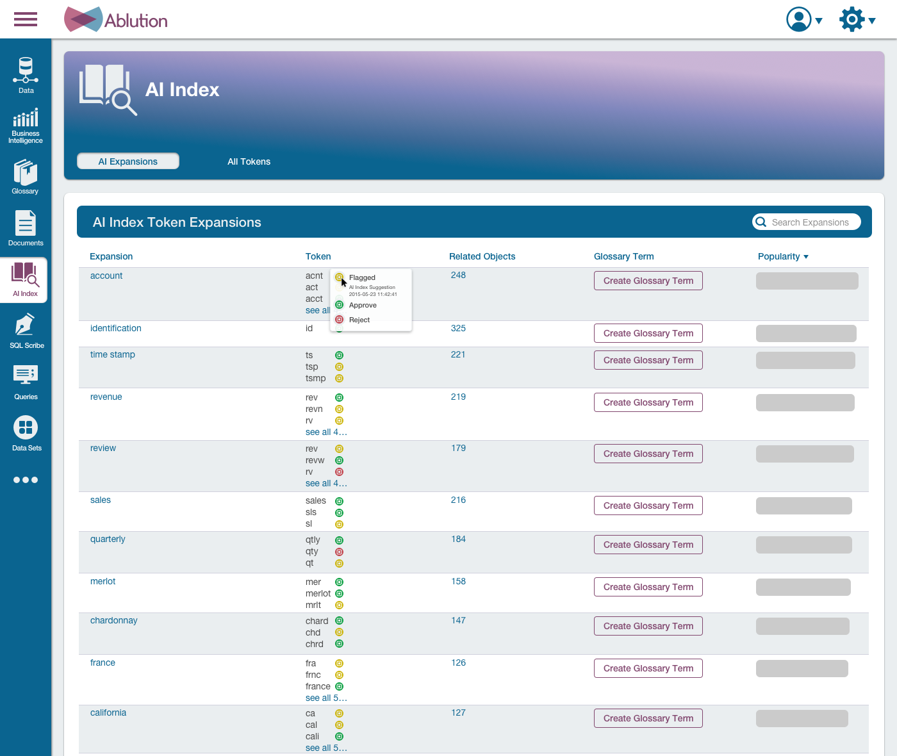This screenshot has width=897, height=756.
Task: Click the search magnifier icon
Action: point(761,222)
